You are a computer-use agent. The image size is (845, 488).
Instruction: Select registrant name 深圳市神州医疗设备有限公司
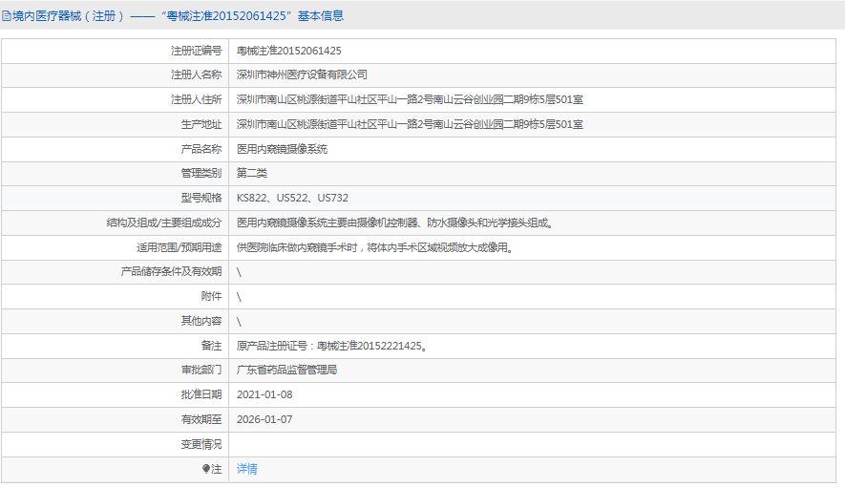302,74
